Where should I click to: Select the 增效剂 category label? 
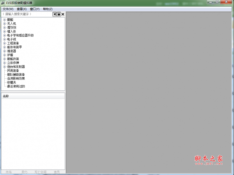[x=12, y=27]
